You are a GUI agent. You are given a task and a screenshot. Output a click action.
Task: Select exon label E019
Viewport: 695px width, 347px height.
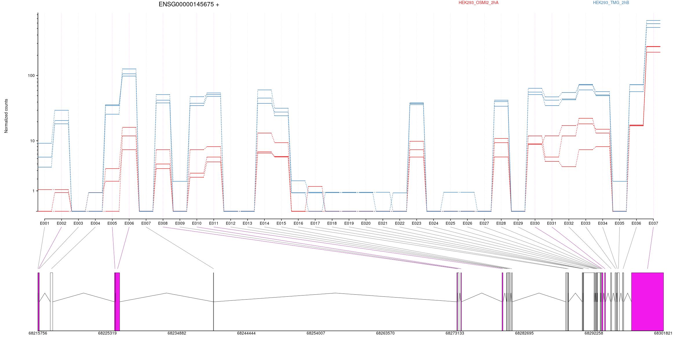coord(349,223)
